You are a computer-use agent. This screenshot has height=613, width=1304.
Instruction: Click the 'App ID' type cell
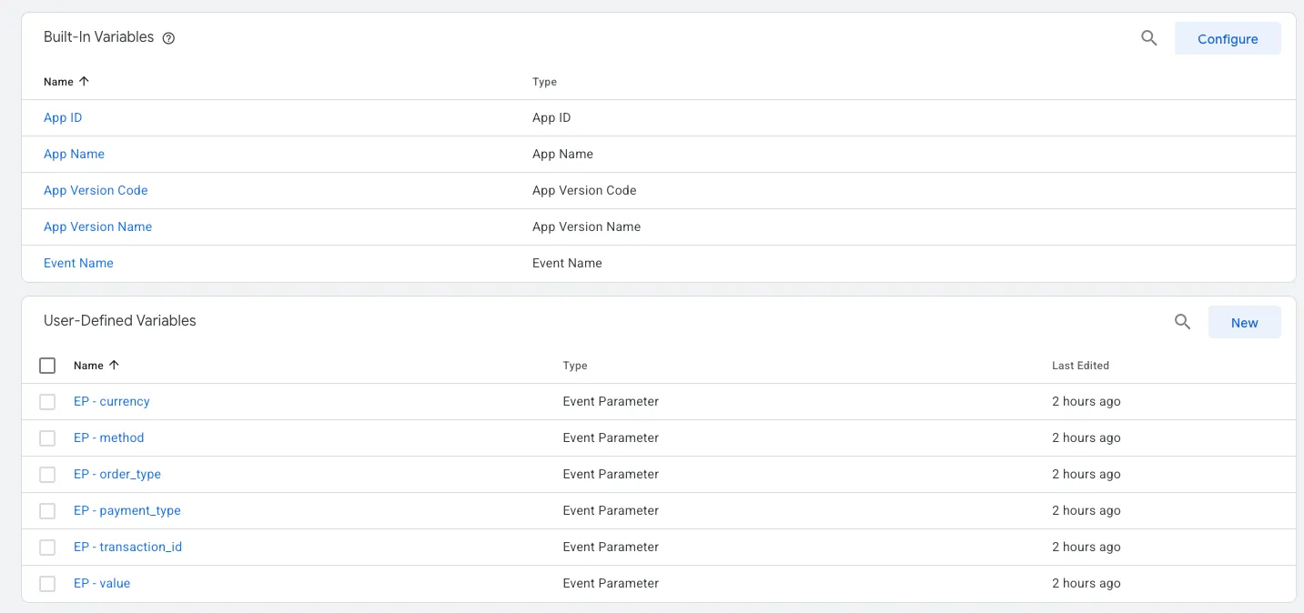pos(551,117)
